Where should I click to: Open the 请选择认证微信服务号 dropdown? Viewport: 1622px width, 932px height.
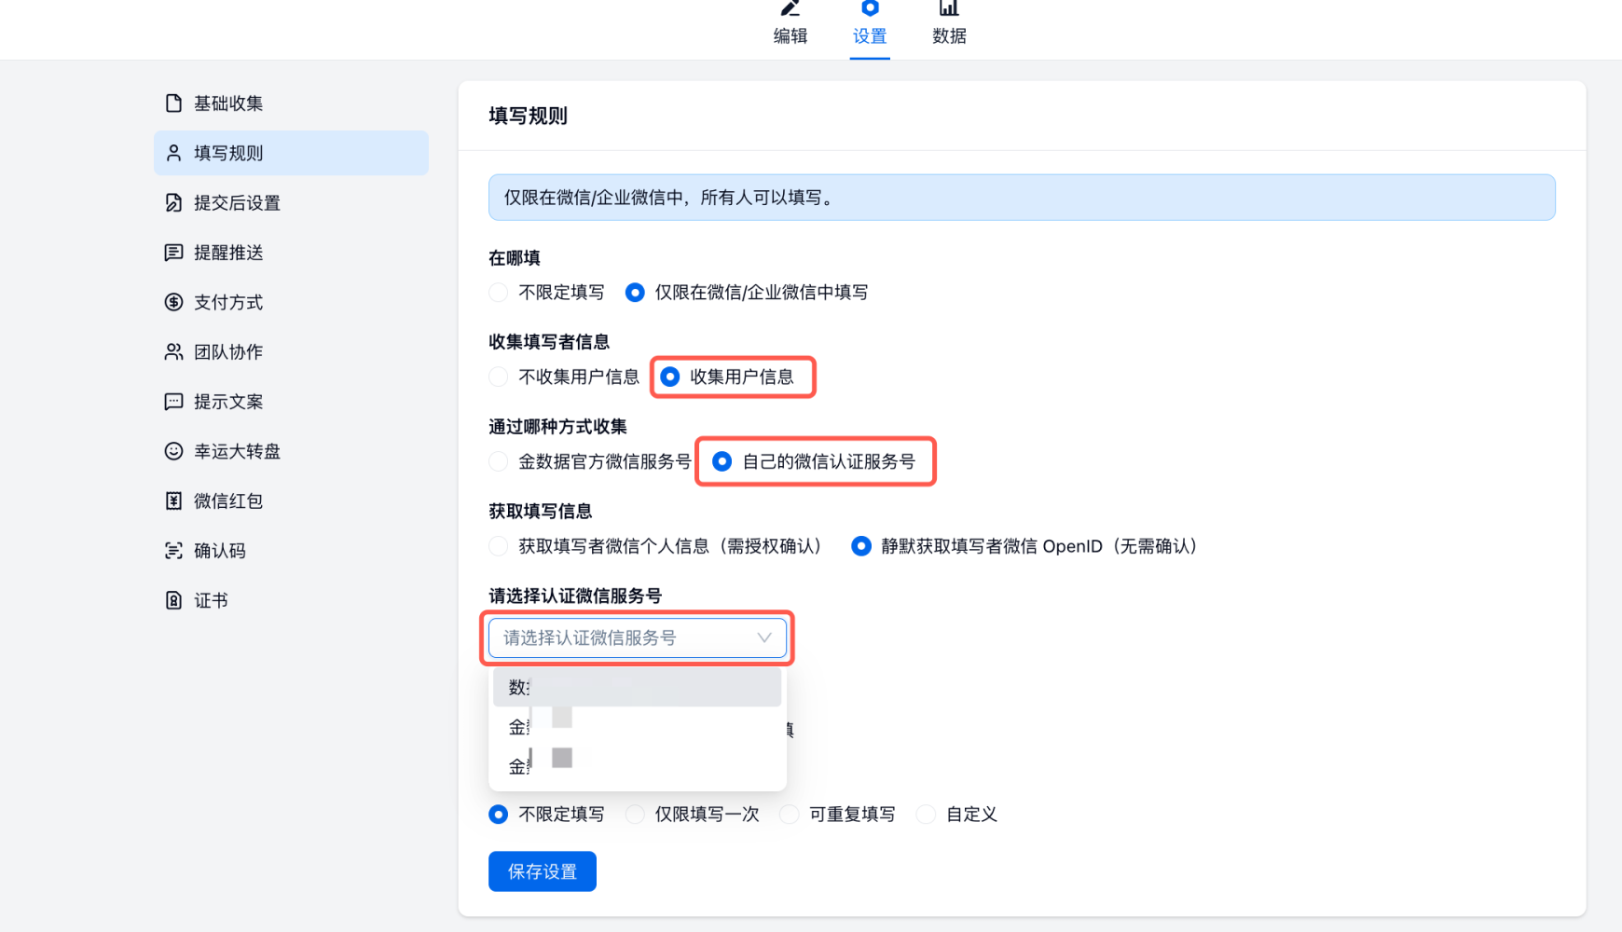[625, 638]
